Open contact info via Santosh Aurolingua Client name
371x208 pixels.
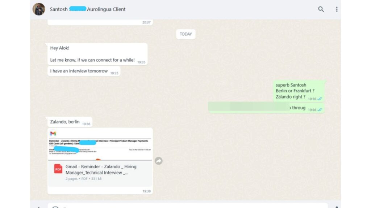pyautogui.click(x=88, y=9)
